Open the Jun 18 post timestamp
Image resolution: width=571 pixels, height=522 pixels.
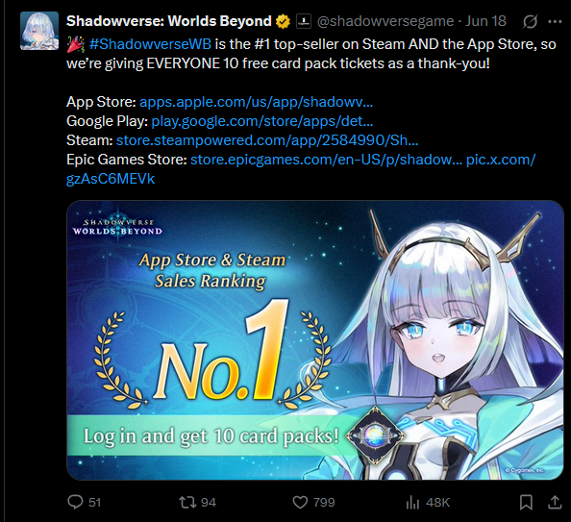click(x=486, y=21)
